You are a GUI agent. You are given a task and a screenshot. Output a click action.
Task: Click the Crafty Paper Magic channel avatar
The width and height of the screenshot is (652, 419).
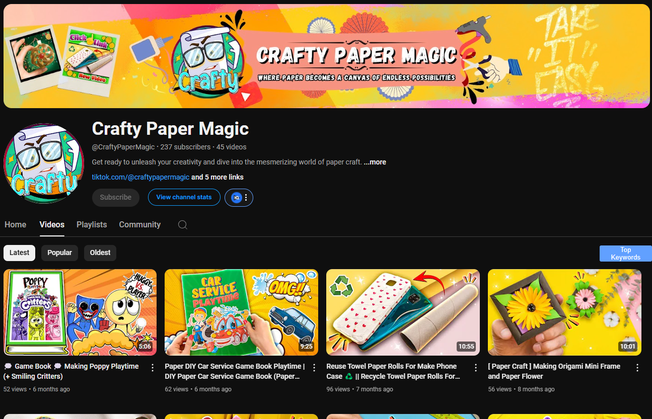43,163
